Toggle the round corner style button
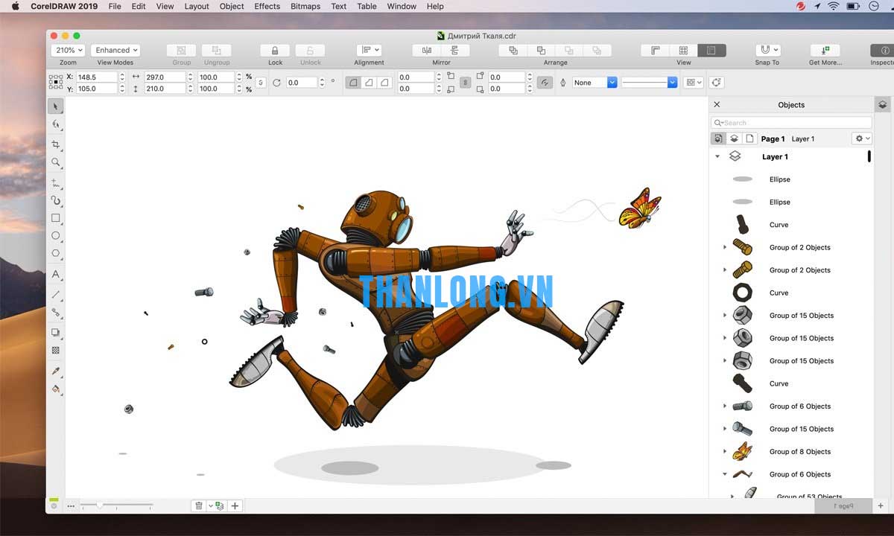 coord(353,83)
